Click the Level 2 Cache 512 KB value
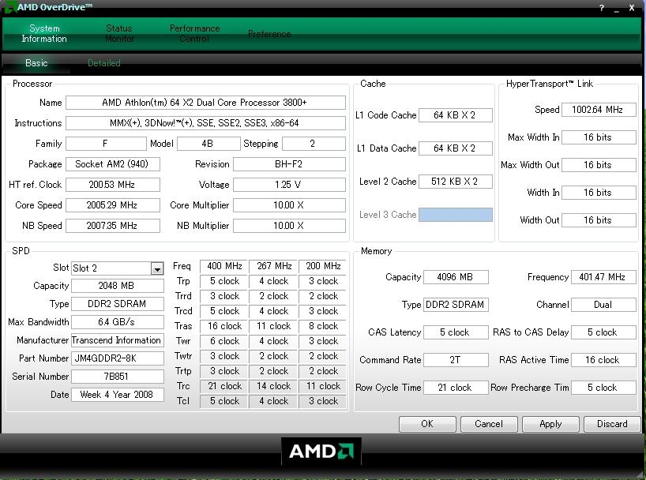This screenshot has height=480, width=646. point(455,182)
